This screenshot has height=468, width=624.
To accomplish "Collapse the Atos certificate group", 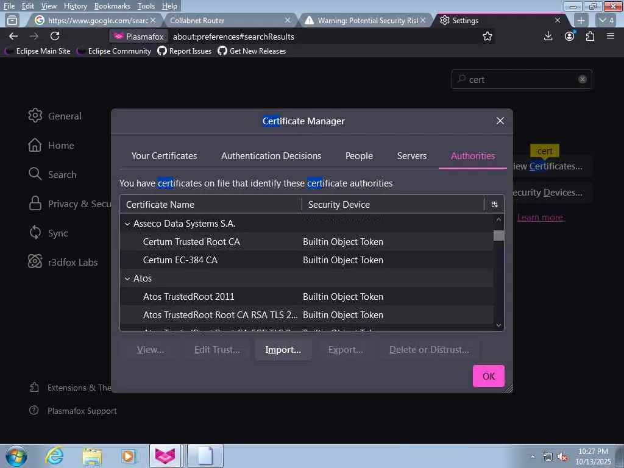I will [127, 278].
